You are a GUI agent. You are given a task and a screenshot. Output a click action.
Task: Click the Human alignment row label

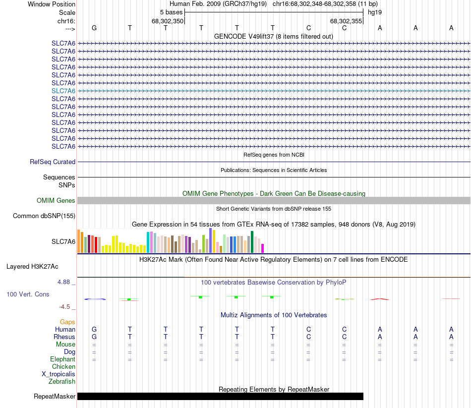65,330
